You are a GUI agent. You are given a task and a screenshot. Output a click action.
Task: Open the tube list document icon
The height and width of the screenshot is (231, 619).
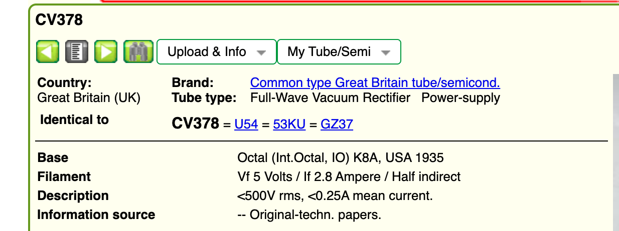[76, 52]
